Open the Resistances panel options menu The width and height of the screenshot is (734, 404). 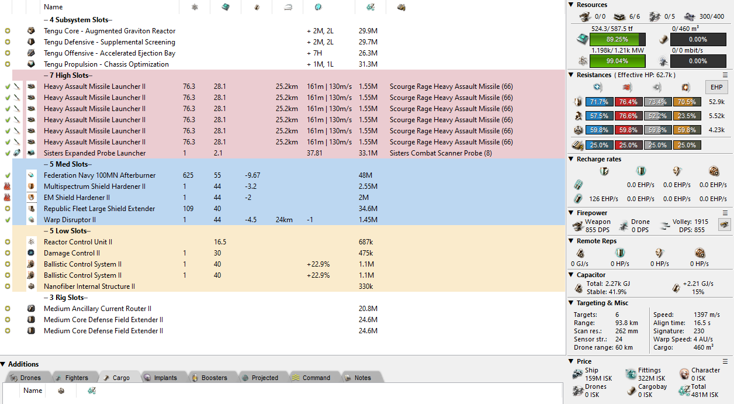click(x=725, y=75)
